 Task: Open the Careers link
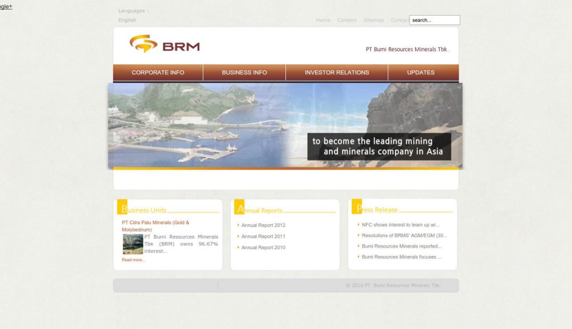347,20
